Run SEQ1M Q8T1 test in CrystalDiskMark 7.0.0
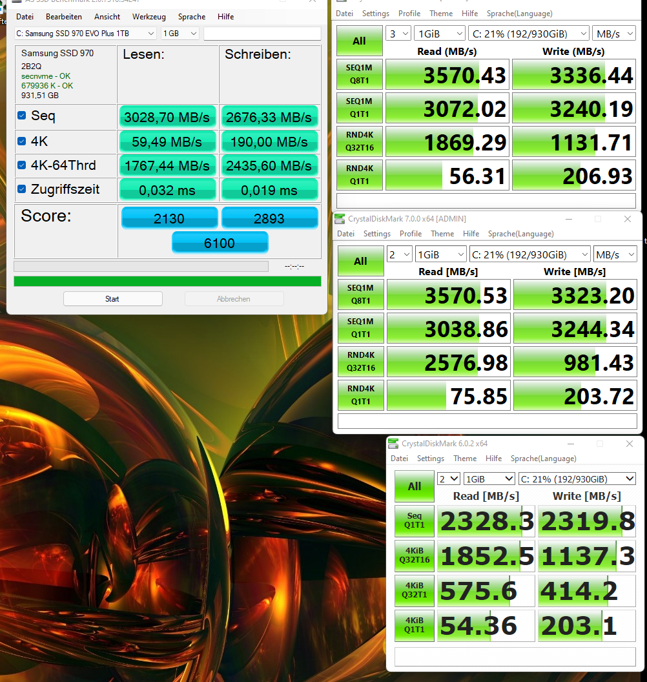 [x=360, y=294]
